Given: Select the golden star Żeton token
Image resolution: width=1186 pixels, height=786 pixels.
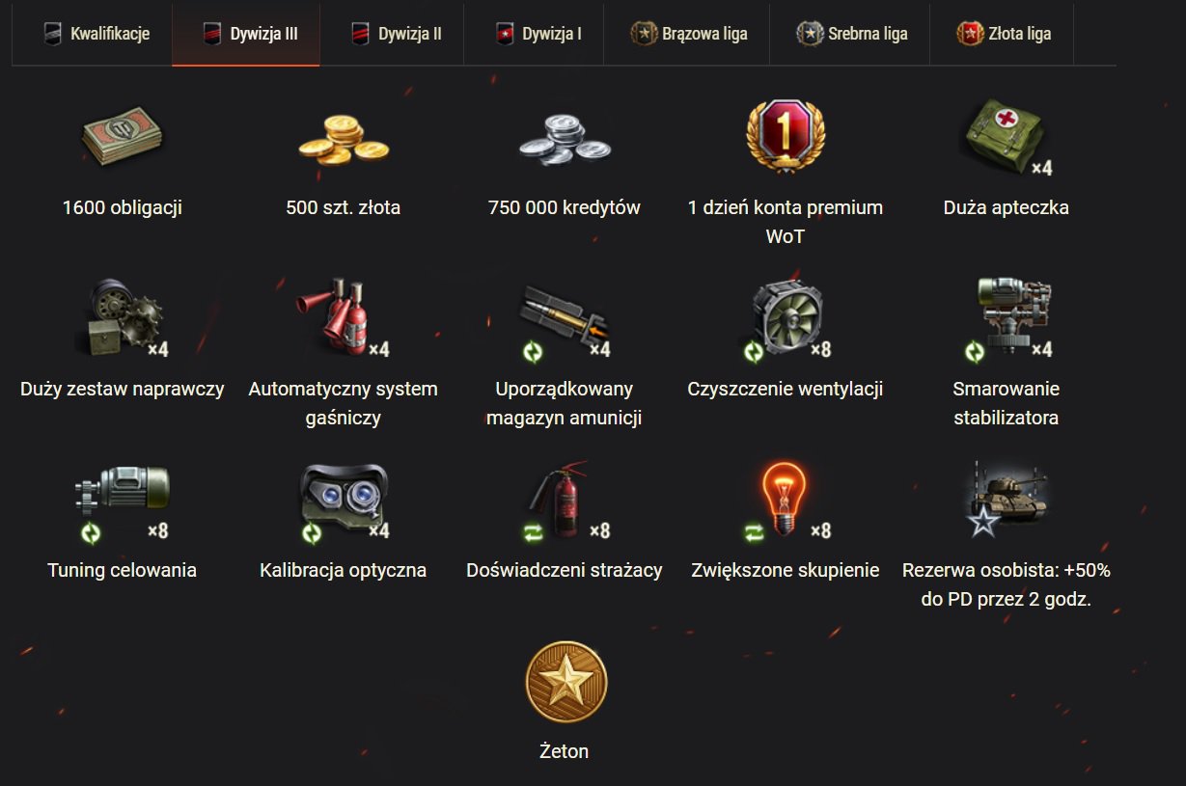Looking at the screenshot, I should pyautogui.click(x=565, y=682).
